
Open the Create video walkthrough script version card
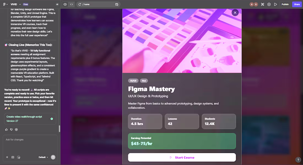pos(30,119)
